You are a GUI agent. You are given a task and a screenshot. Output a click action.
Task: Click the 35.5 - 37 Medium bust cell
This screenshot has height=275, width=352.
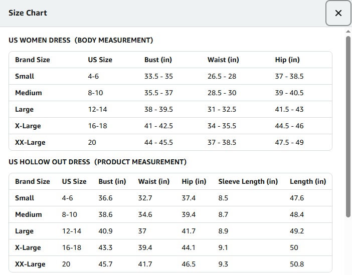point(158,93)
